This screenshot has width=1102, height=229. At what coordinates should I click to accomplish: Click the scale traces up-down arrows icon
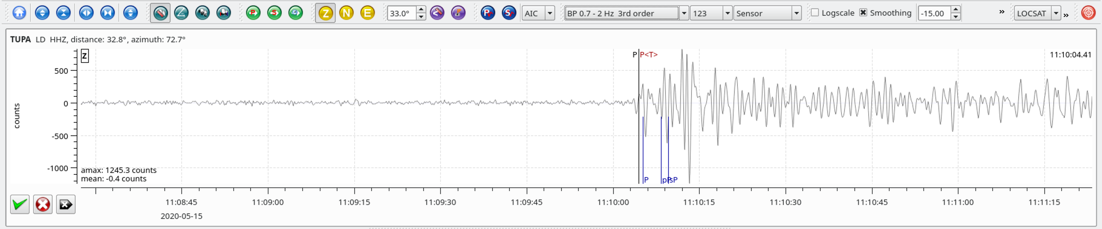pyautogui.click(x=130, y=13)
